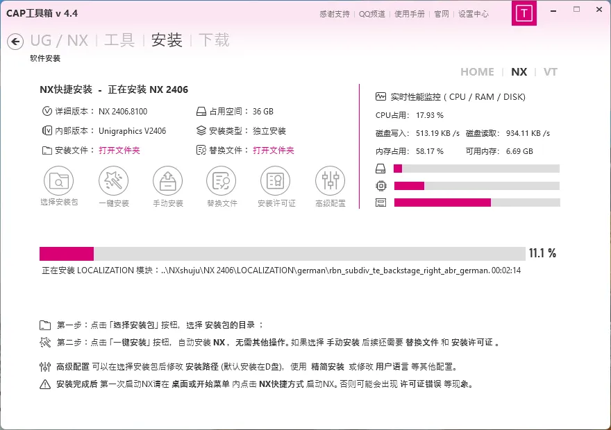Click the RAM memory usage icon
Screen dimensions: 611x430
click(380, 203)
